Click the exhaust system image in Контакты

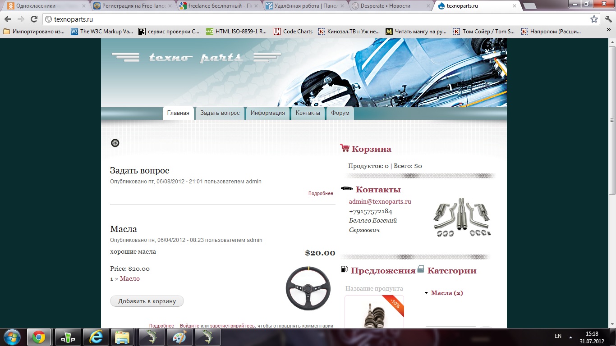pos(462,217)
